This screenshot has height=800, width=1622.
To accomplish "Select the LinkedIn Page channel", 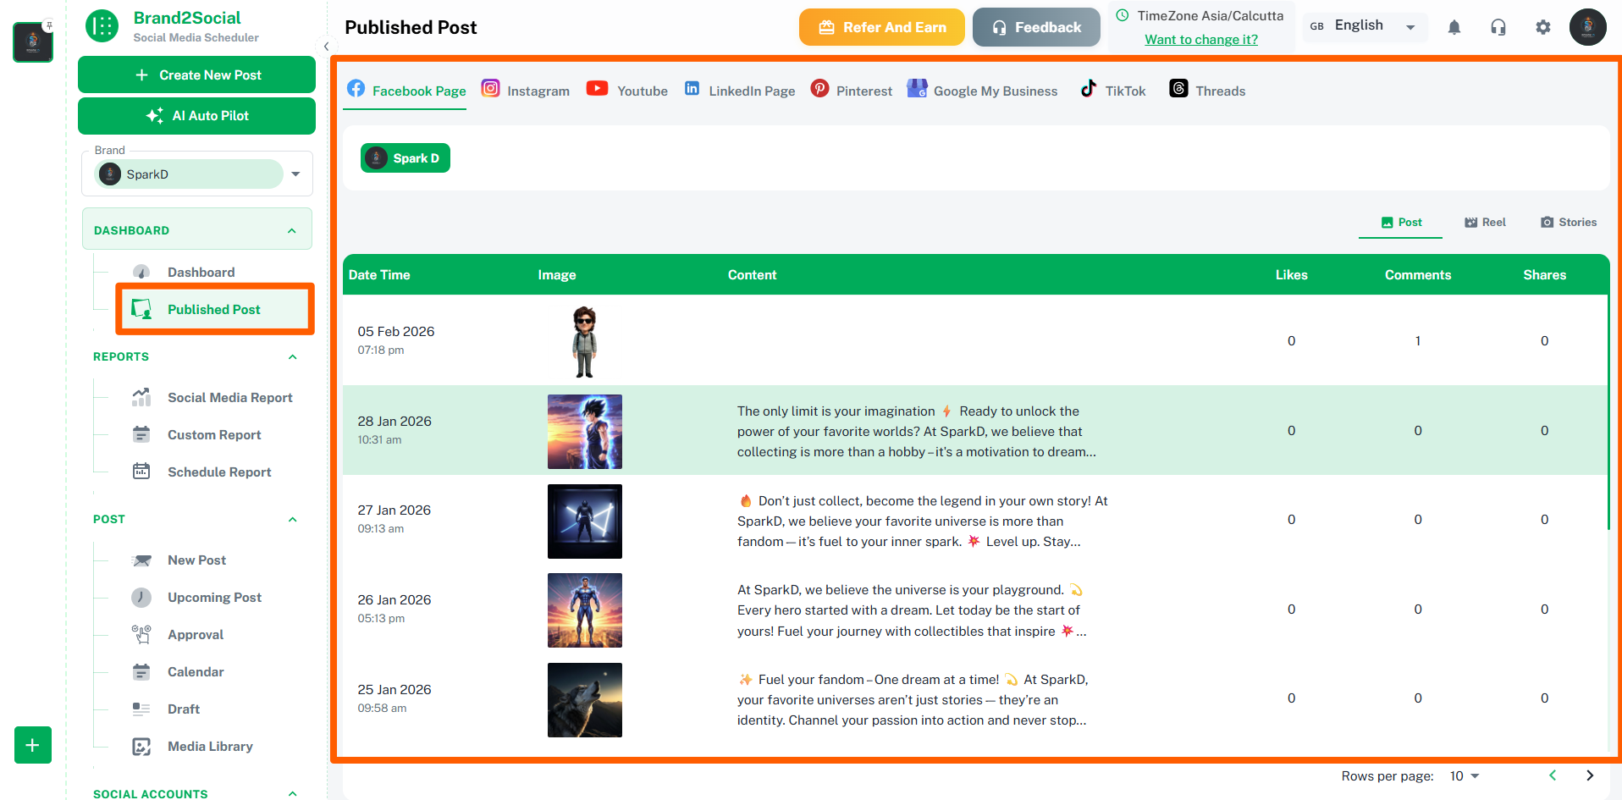I will point(692,88).
